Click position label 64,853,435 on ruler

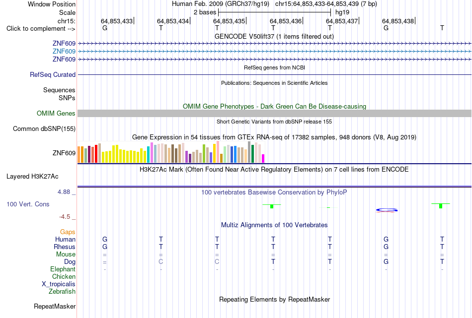(229, 21)
